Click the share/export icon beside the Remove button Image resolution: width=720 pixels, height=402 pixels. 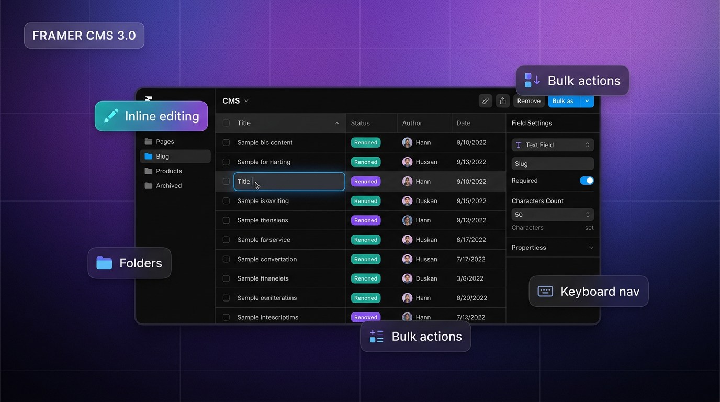[x=503, y=101]
